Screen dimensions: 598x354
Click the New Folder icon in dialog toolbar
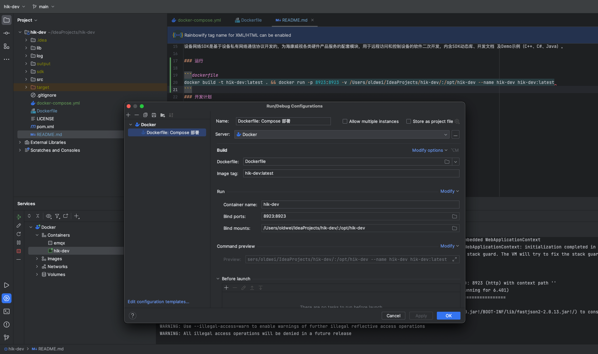(162, 115)
